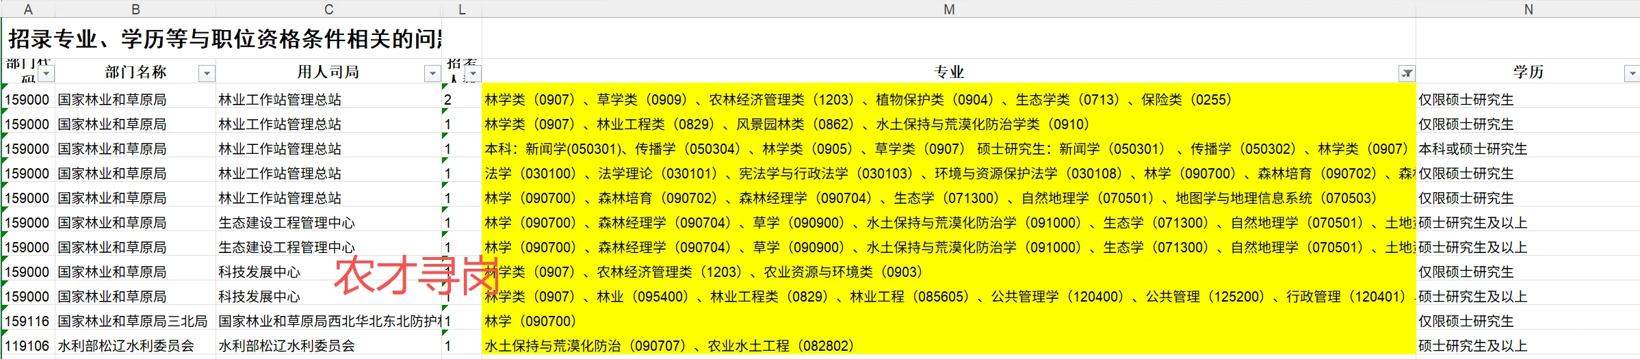
Task: Select major cell 水土保持与荒漠化防治（090707）、农业水土工程（082802）
Action: (x=949, y=345)
